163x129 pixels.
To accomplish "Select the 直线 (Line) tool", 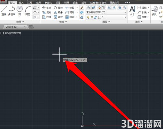I will [4, 11].
